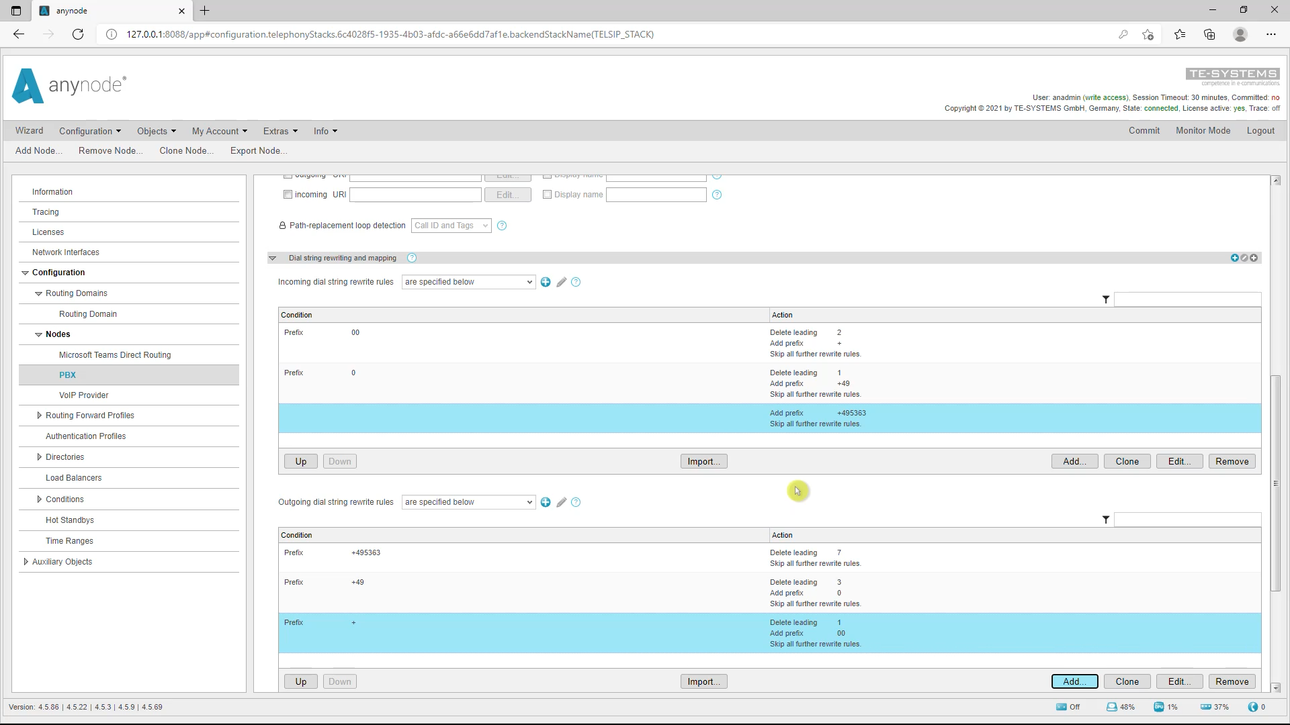Open the Extras menu
The image size is (1290, 725).
tap(280, 131)
